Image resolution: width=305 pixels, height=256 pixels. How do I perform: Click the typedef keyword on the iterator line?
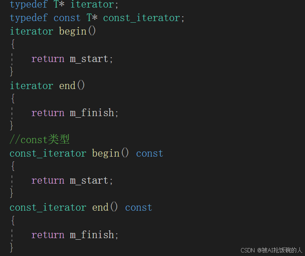click(x=28, y=4)
